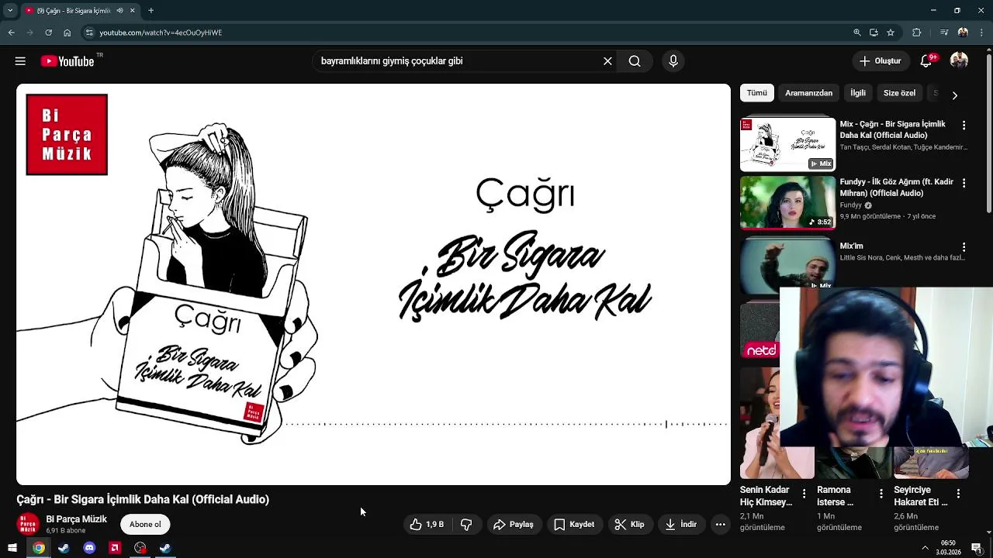
Task: Show hidden system tray icons
Action: [x=925, y=548]
